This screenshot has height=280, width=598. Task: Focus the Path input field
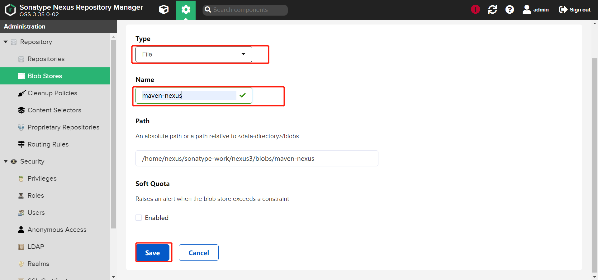257,158
